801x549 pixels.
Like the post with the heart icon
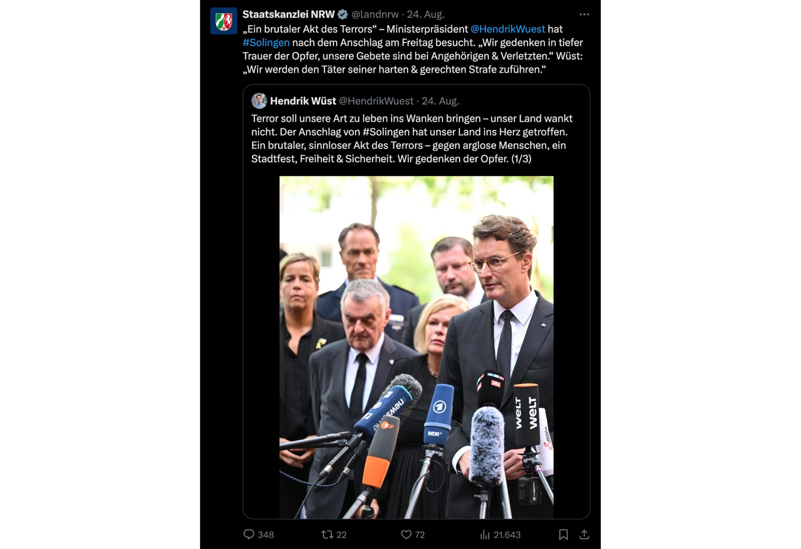(x=406, y=534)
